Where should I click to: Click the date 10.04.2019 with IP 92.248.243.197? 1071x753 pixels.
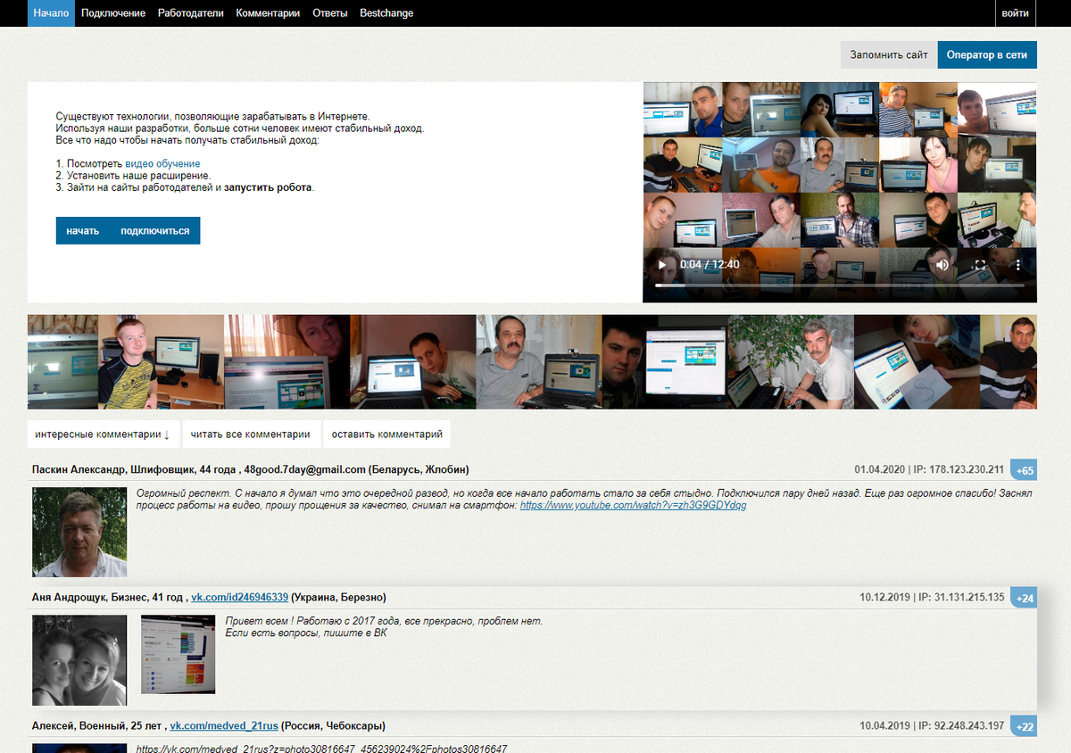coord(932,725)
